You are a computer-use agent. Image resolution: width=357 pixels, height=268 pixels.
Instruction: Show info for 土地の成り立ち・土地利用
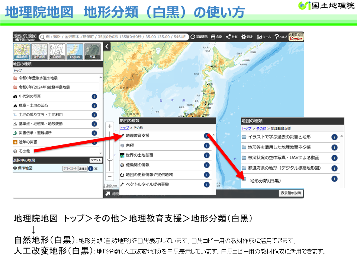click(x=94, y=115)
